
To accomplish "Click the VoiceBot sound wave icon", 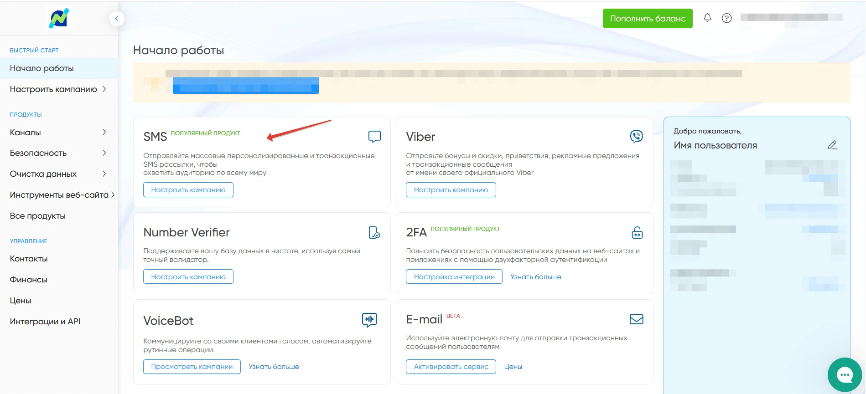I will [x=369, y=320].
